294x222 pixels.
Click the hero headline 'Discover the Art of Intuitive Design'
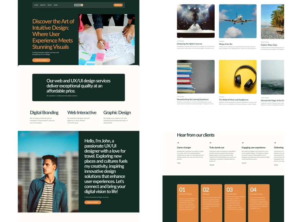53,34
